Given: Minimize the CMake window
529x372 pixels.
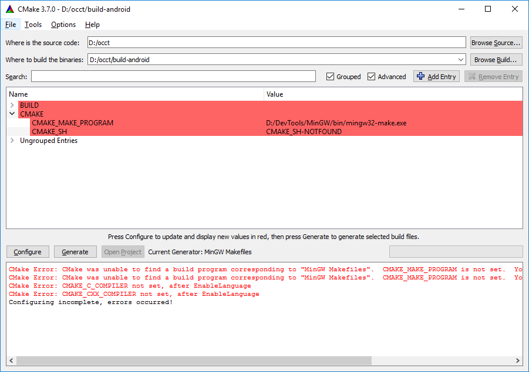Looking at the screenshot, I should (x=461, y=9).
